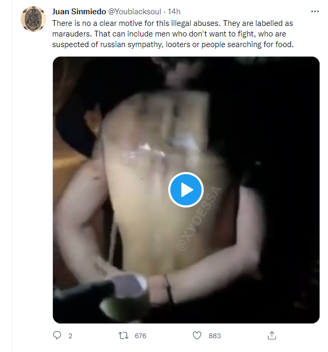Click the tweet text line starting 'marauders'
328x352 pixels.
[169, 34]
